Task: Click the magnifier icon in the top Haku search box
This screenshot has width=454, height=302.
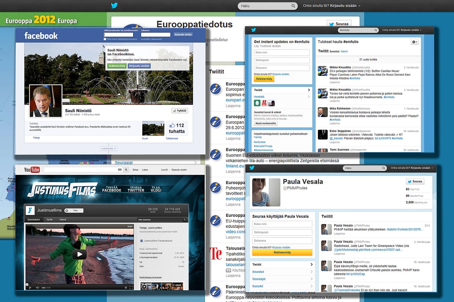Action: point(293,6)
